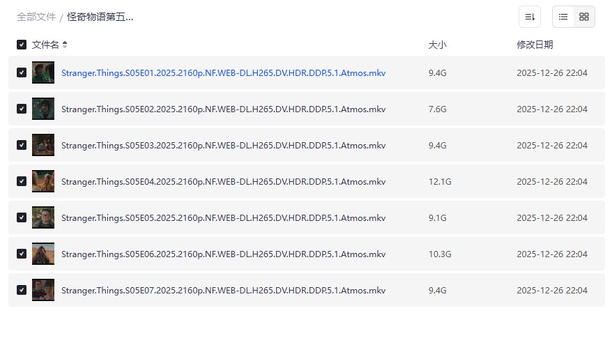Screen dimensions: 612x345
Task: Open the Stranger.Things.S05E06 file name
Action: (223, 254)
